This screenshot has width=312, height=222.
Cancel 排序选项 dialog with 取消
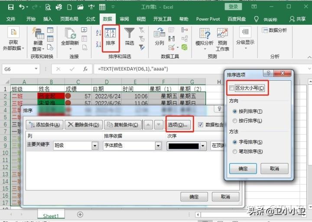tap(274, 169)
